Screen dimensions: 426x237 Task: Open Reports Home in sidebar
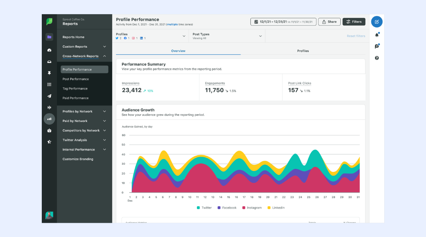pos(73,37)
